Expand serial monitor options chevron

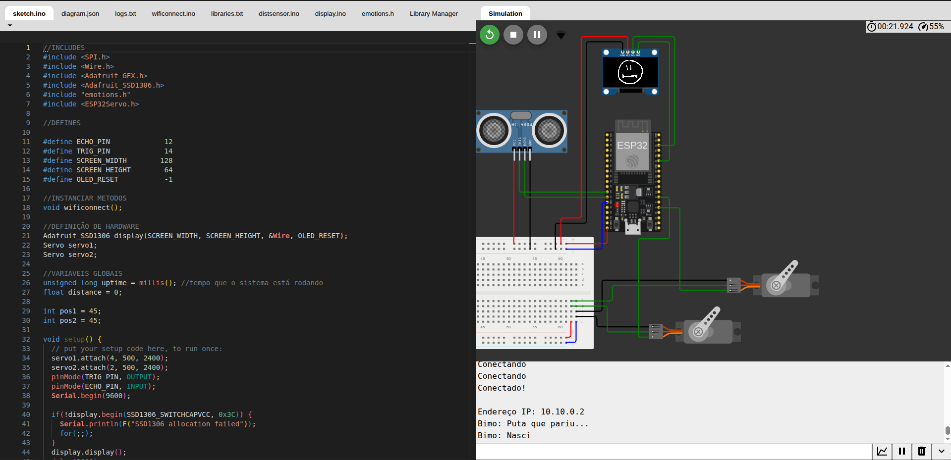coord(942,451)
